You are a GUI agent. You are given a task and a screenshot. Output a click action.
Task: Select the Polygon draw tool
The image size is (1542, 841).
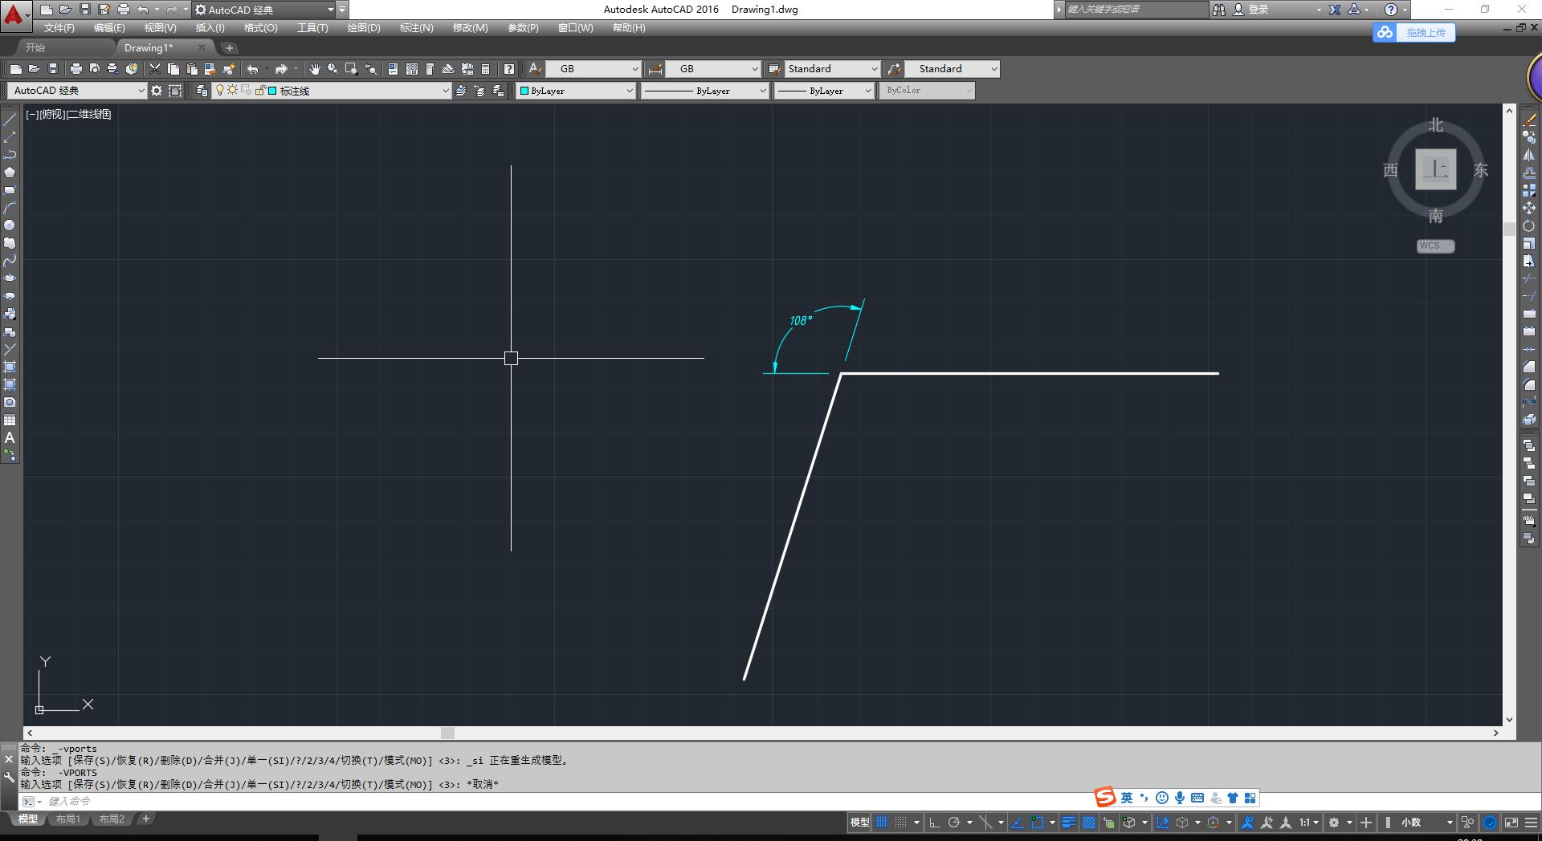(10, 173)
